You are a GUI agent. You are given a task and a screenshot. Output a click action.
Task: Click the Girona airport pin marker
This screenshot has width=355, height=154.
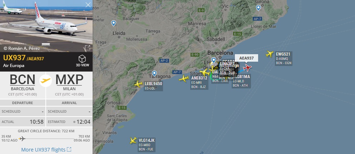point(258,8)
